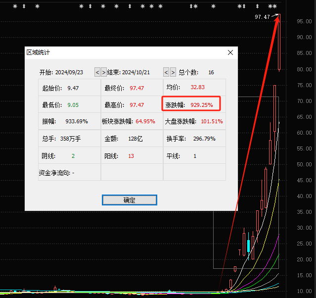Click the 金额 value 128亿
Screen dimensions: 316x298
[x=135, y=139]
